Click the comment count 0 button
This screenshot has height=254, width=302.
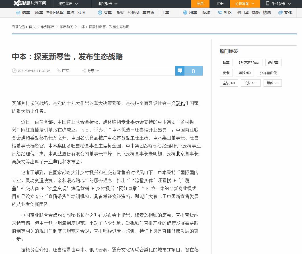click(x=193, y=71)
